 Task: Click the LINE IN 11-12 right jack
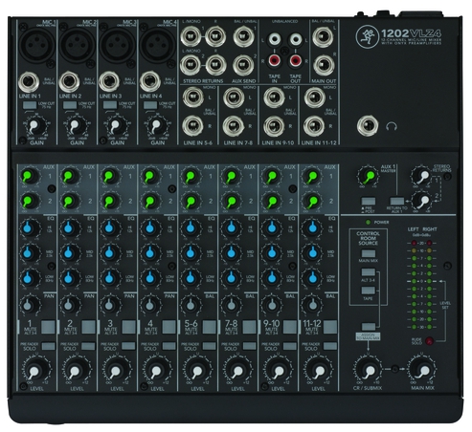314,126
